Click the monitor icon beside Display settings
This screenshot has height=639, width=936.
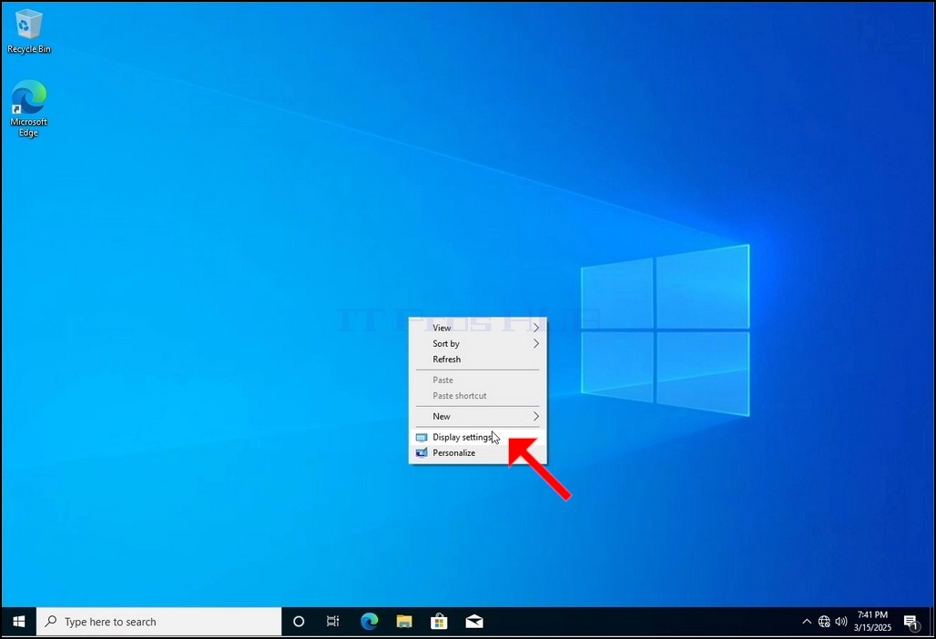tap(422, 437)
